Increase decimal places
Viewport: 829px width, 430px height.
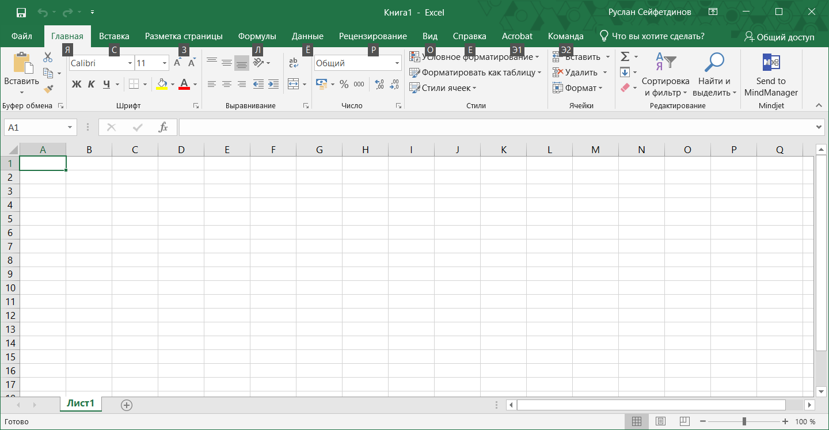click(379, 84)
